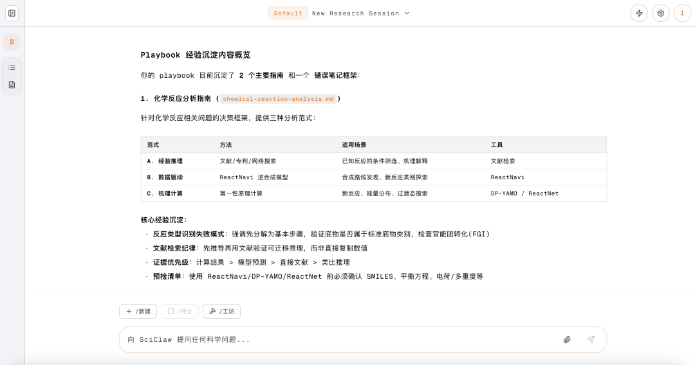Open the list view sidebar icon
Screen dimensions: 695x365
tap(12, 67)
